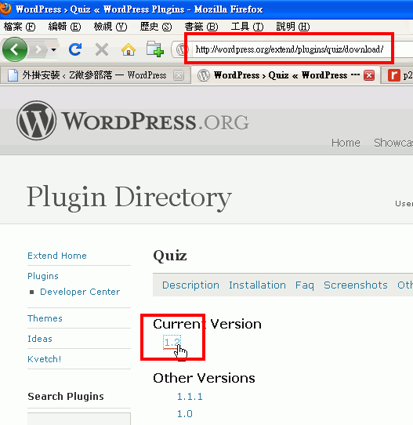Open the 歷史 (S) menu
The width and height of the screenshot is (413, 425).
(156, 27)
